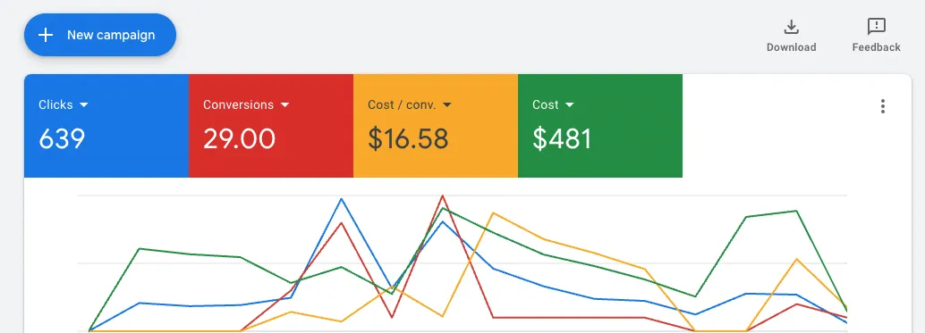
Task: Click the 639 clicks value
Action: click(62, 139)
